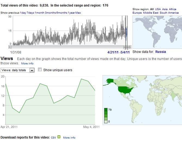Open More info next to Download reports

69,138
